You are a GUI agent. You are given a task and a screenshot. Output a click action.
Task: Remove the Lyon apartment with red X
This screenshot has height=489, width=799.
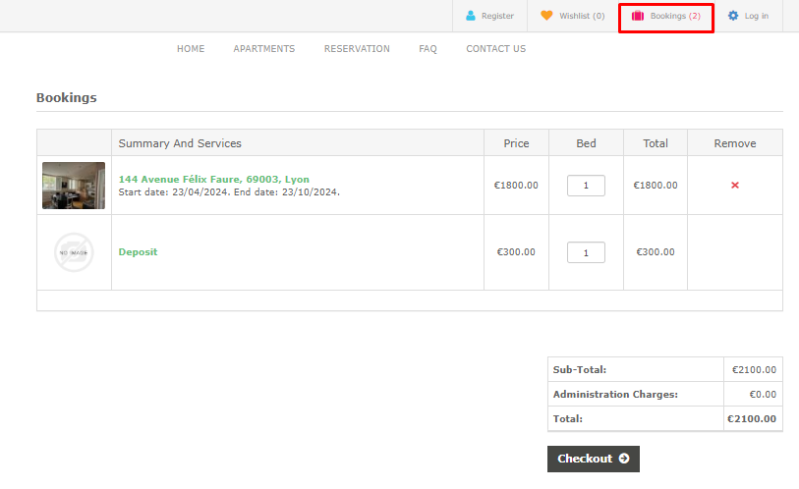(735, 186)
